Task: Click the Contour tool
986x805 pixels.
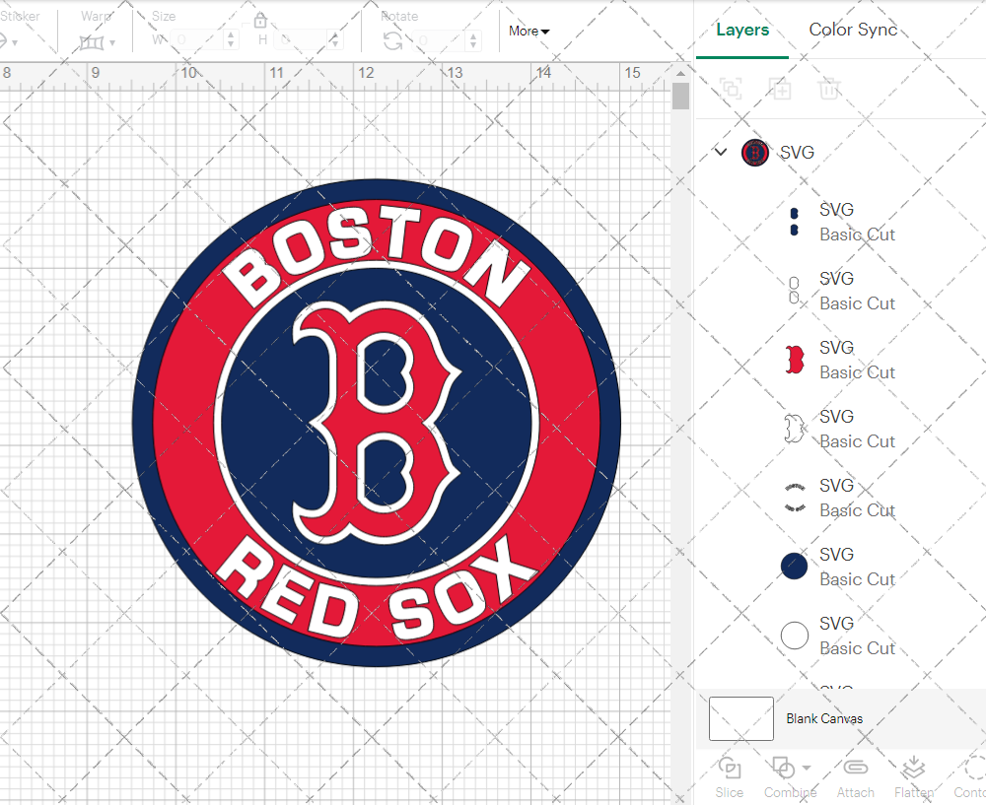Action: [x=971, y=778]
